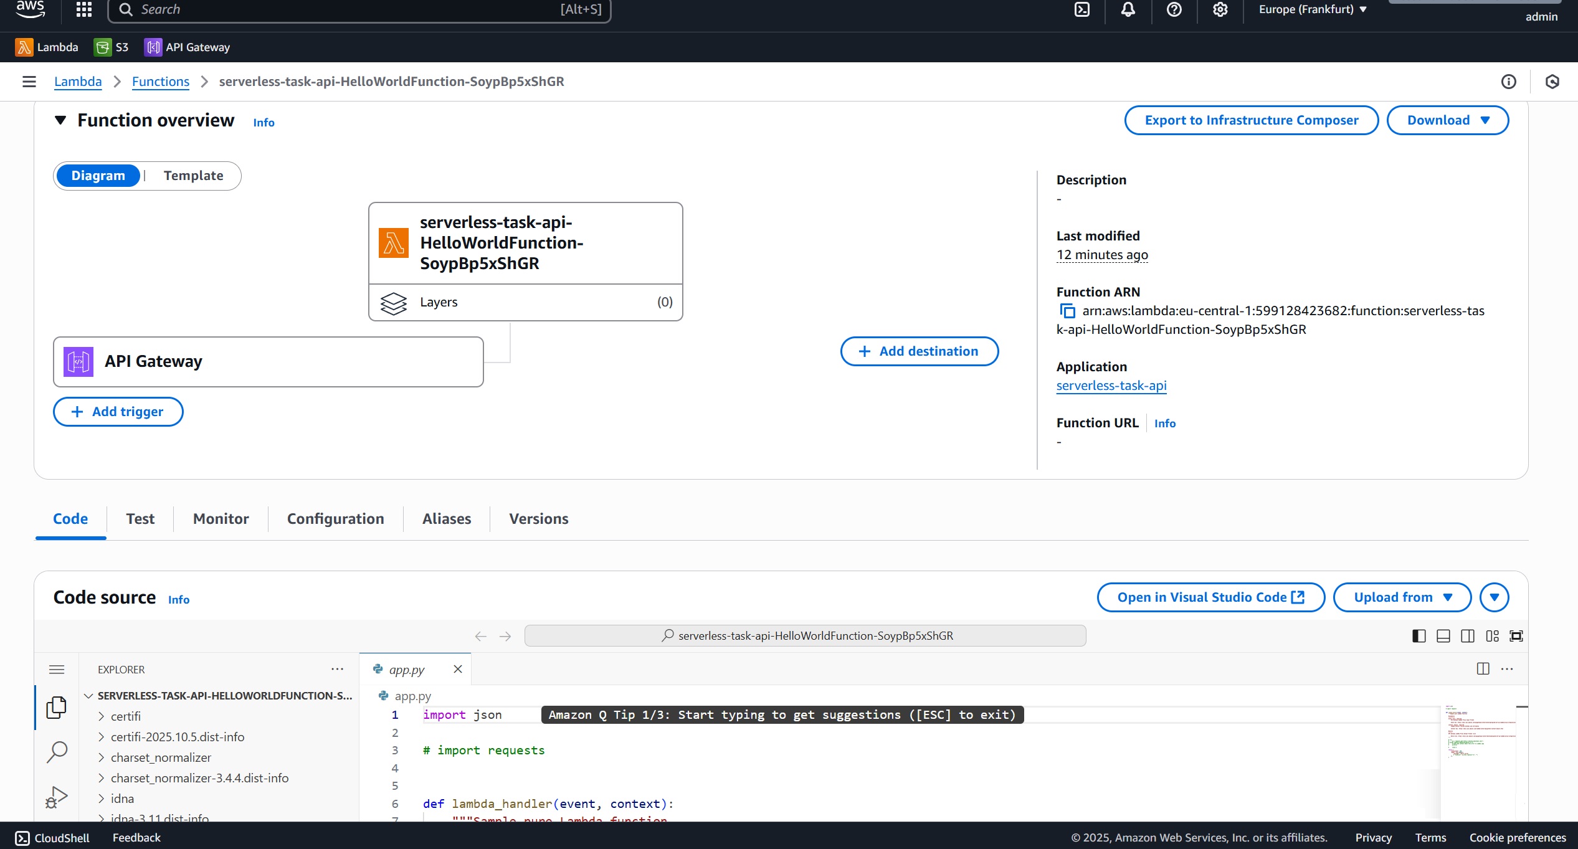Toggle the primary sidebar layout icon

pos(1419,636)
